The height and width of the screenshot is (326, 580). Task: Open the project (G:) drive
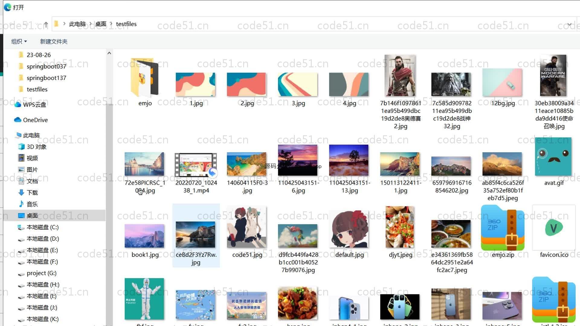41,273
